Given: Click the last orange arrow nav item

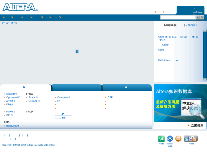Looking at the screenshot, I should pyautogui.click(x=60, y=17).
